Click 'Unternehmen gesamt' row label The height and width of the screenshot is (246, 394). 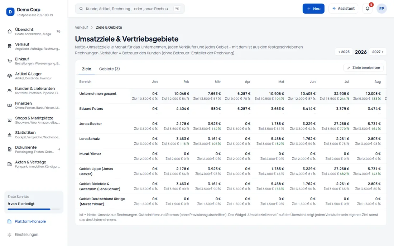coord(98,94)
